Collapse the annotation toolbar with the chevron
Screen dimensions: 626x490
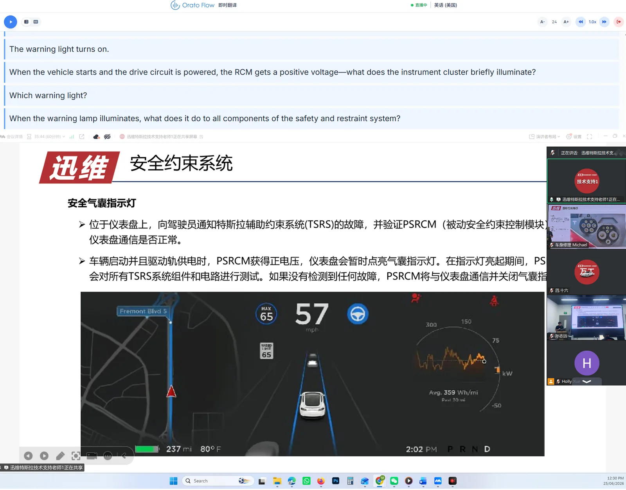point(124,456)
